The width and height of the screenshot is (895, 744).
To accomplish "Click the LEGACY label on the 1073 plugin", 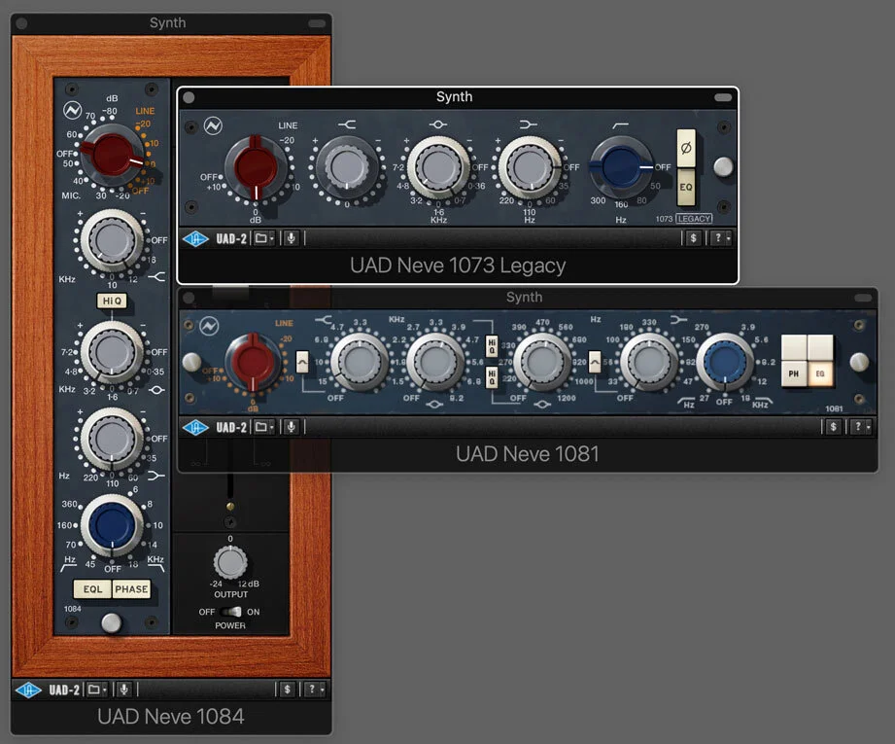I will [694, 219].
